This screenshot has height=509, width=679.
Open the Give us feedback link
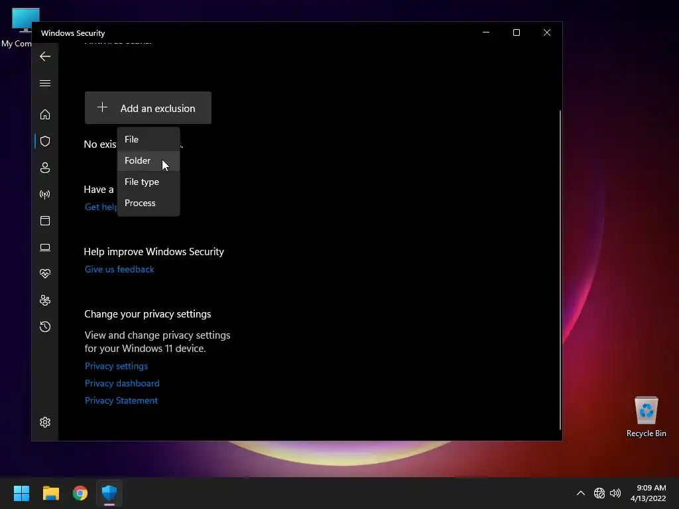pos(119,269)
